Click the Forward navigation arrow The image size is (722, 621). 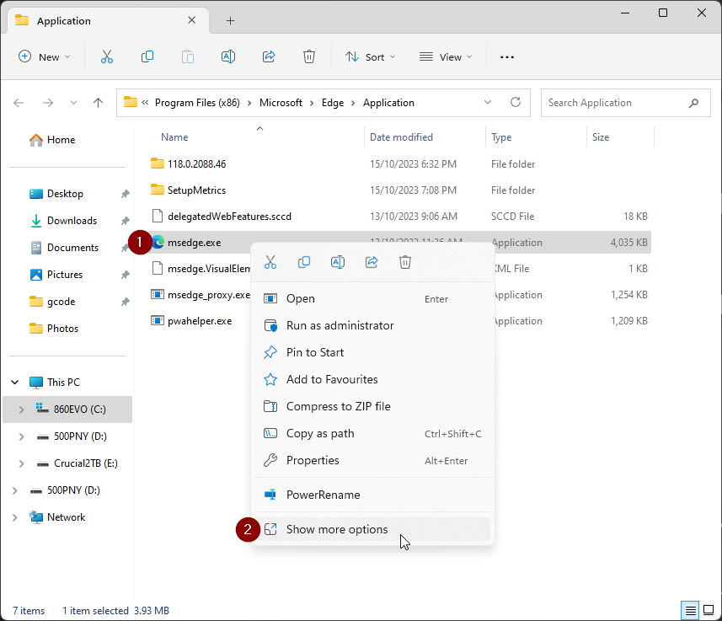coord(48,102)
